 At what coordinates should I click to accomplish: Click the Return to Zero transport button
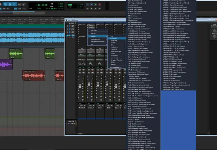coord(88,8)
